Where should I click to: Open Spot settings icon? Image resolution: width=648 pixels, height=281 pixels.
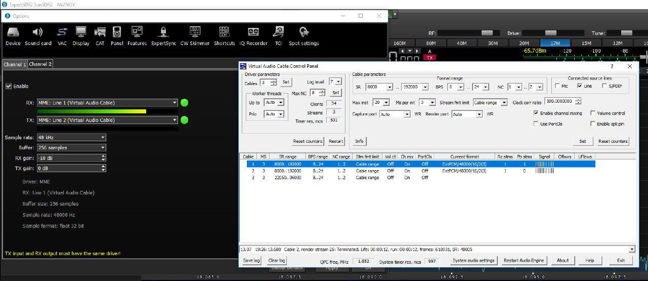(x=304, y=32)
